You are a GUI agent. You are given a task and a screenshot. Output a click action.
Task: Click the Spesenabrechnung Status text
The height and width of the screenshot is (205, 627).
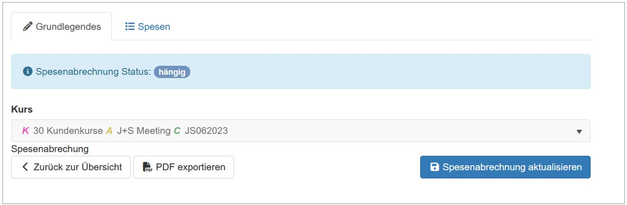pyautogui.click(x=93, y=72)
